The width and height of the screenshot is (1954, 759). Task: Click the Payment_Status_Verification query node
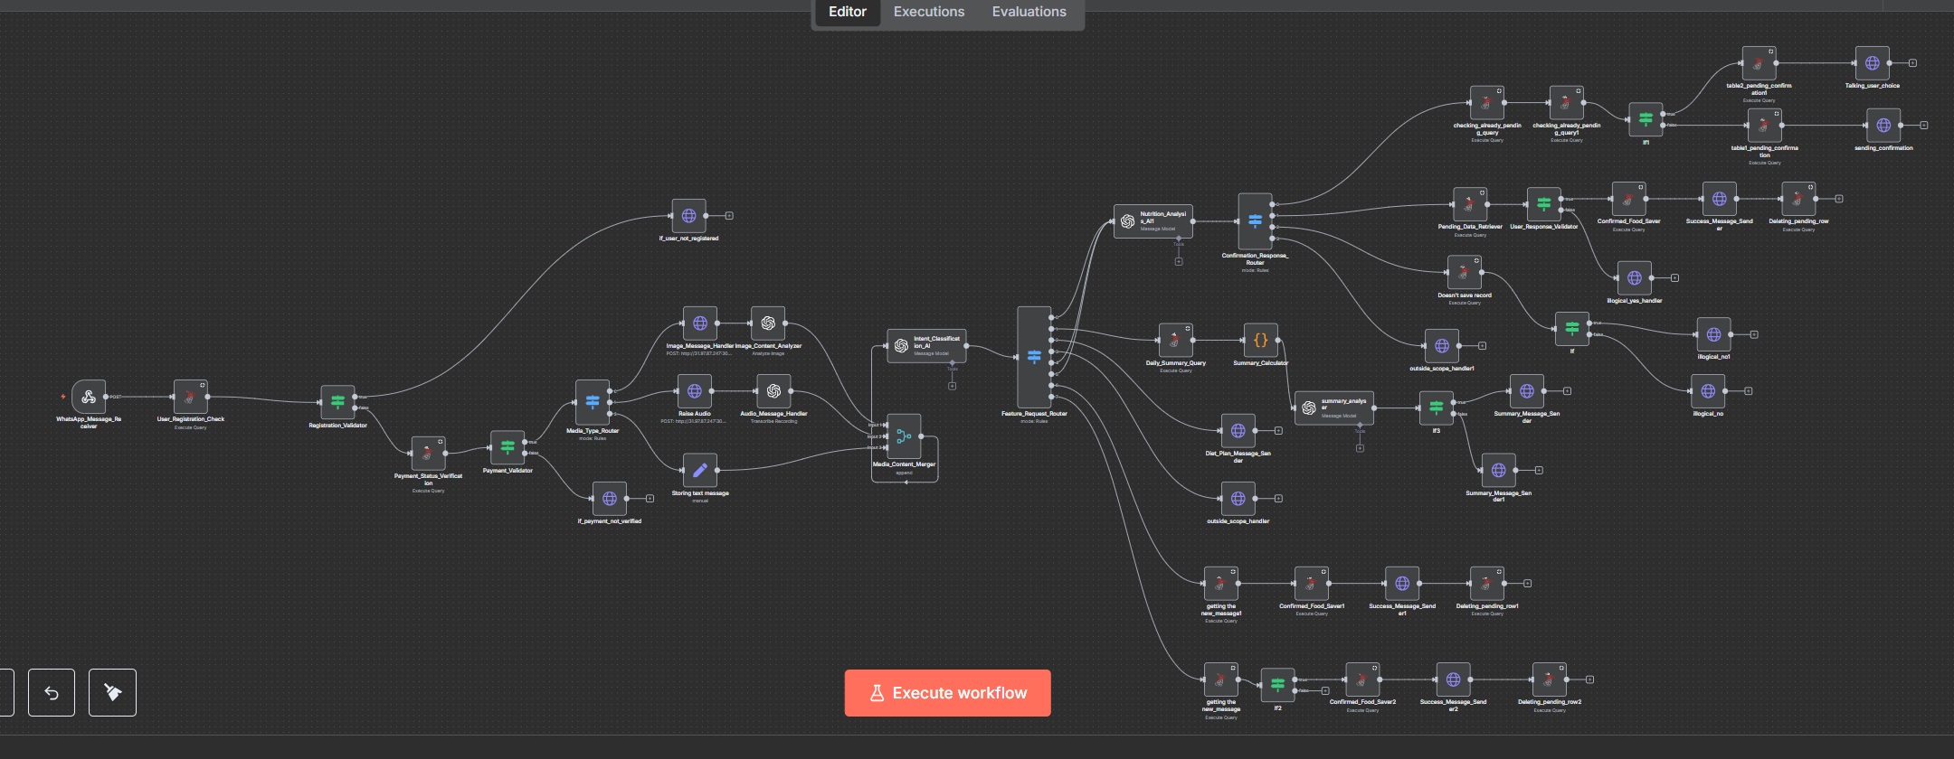428,454
